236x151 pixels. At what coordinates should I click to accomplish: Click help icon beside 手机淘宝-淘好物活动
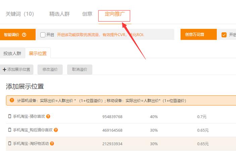pos(52,143)
